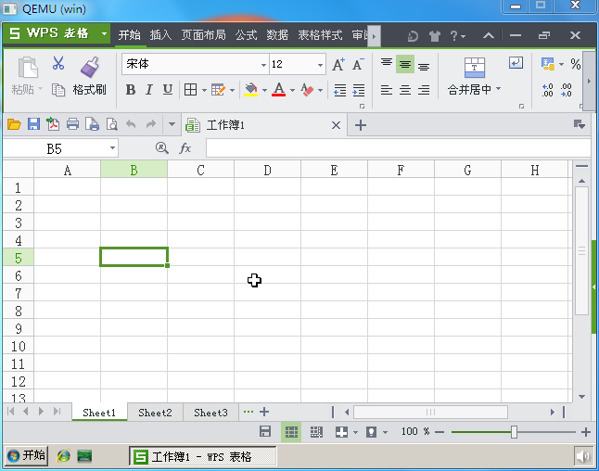Click the zoom in plus button

pyautogui.click(x=586, y=432)
